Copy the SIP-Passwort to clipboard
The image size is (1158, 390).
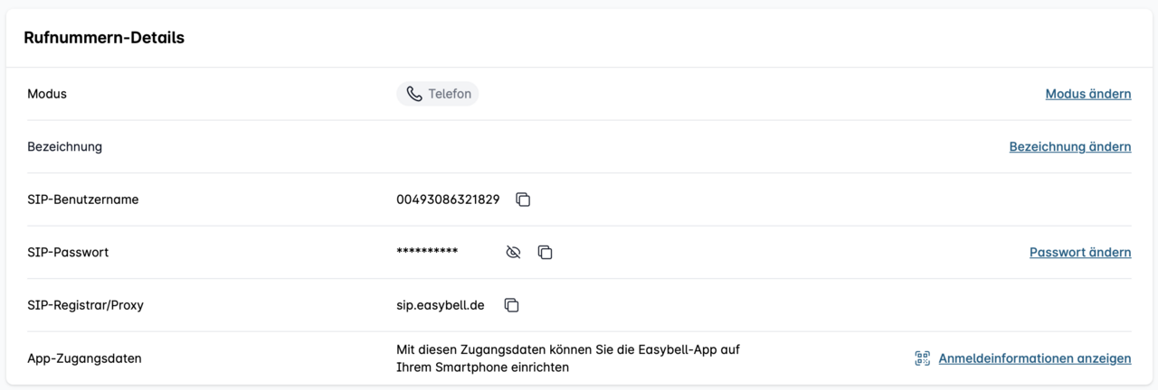point(545,253)
